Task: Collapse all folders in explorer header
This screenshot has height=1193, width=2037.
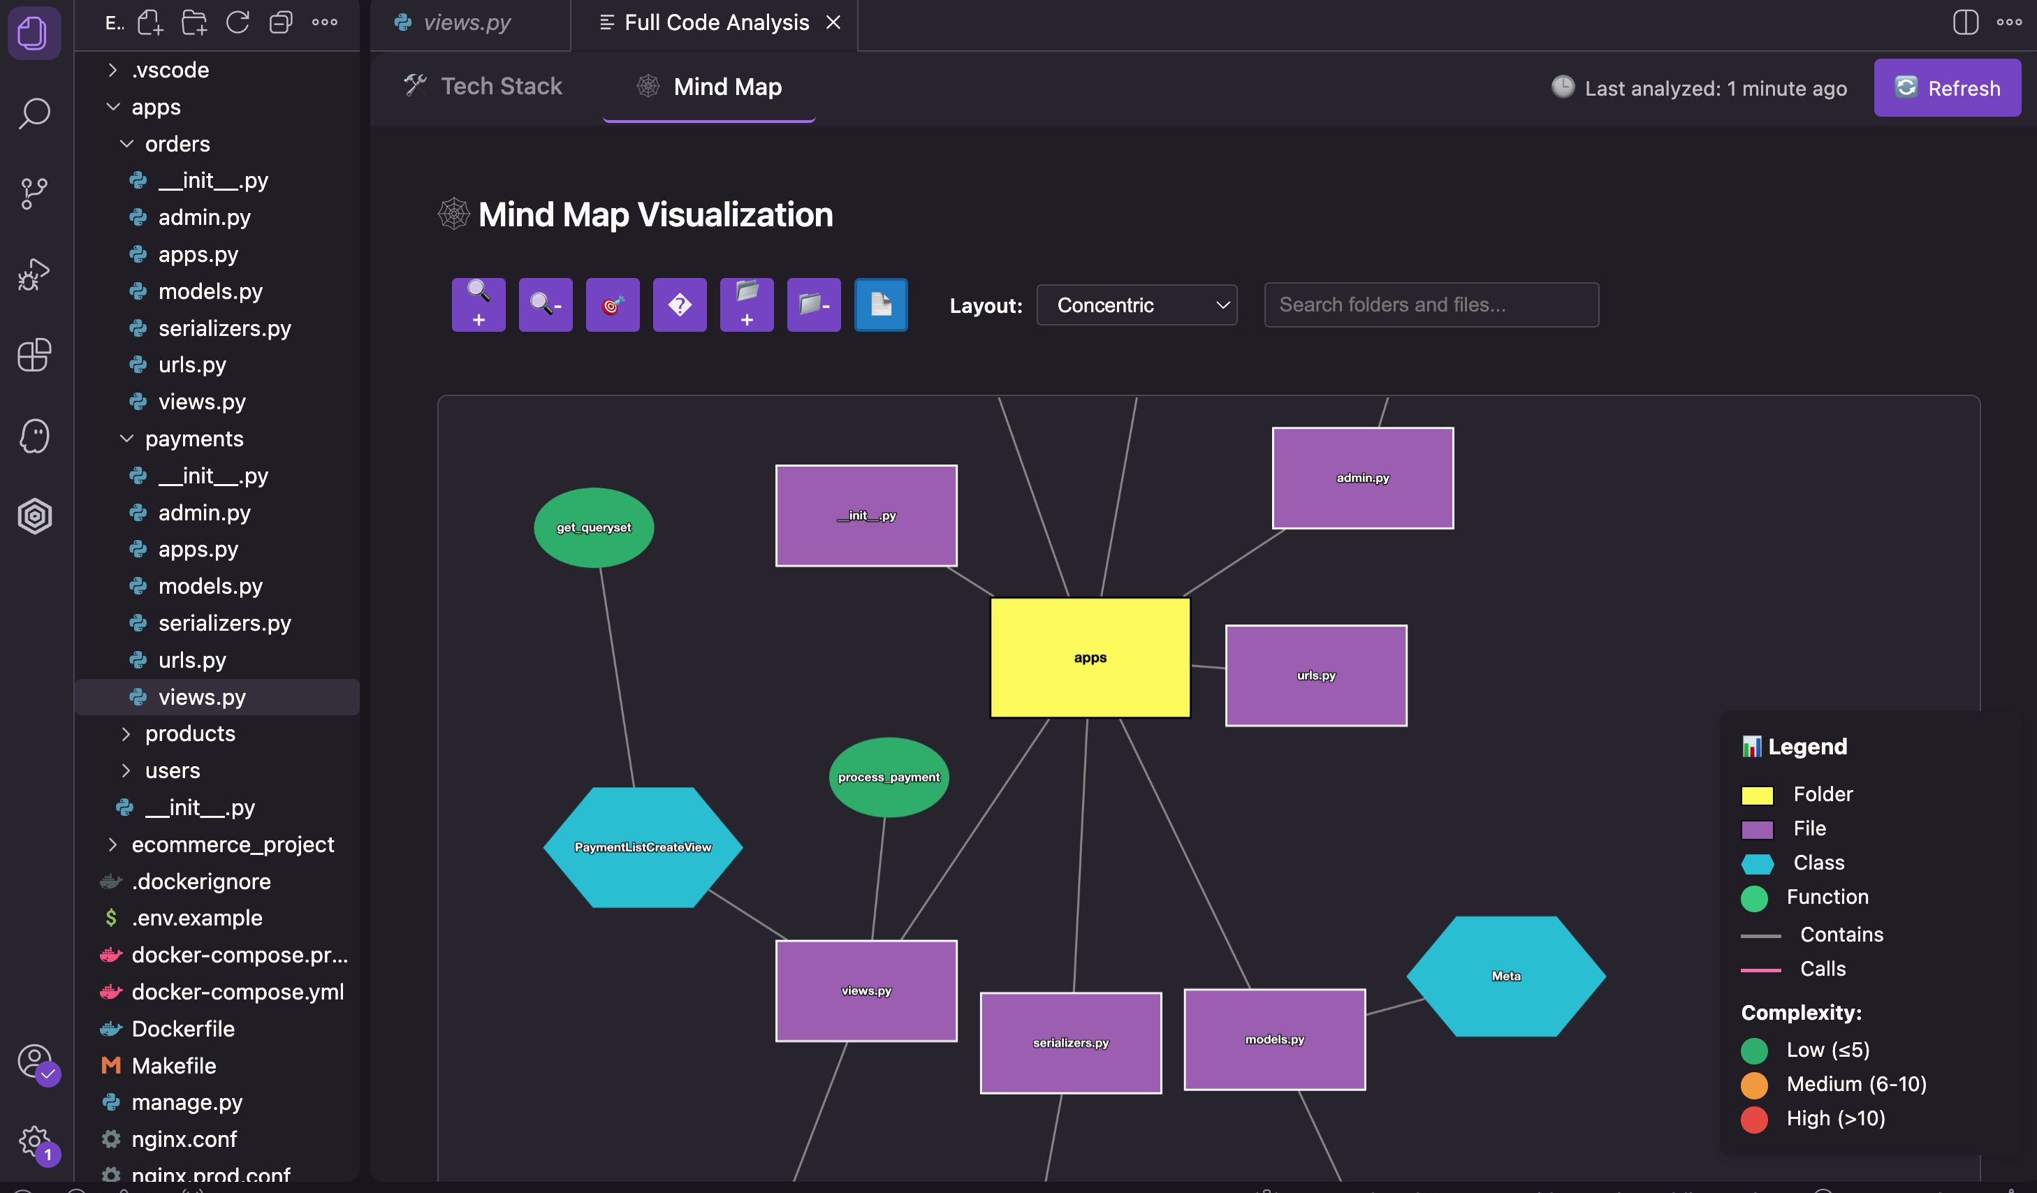Action: [281, 22]
